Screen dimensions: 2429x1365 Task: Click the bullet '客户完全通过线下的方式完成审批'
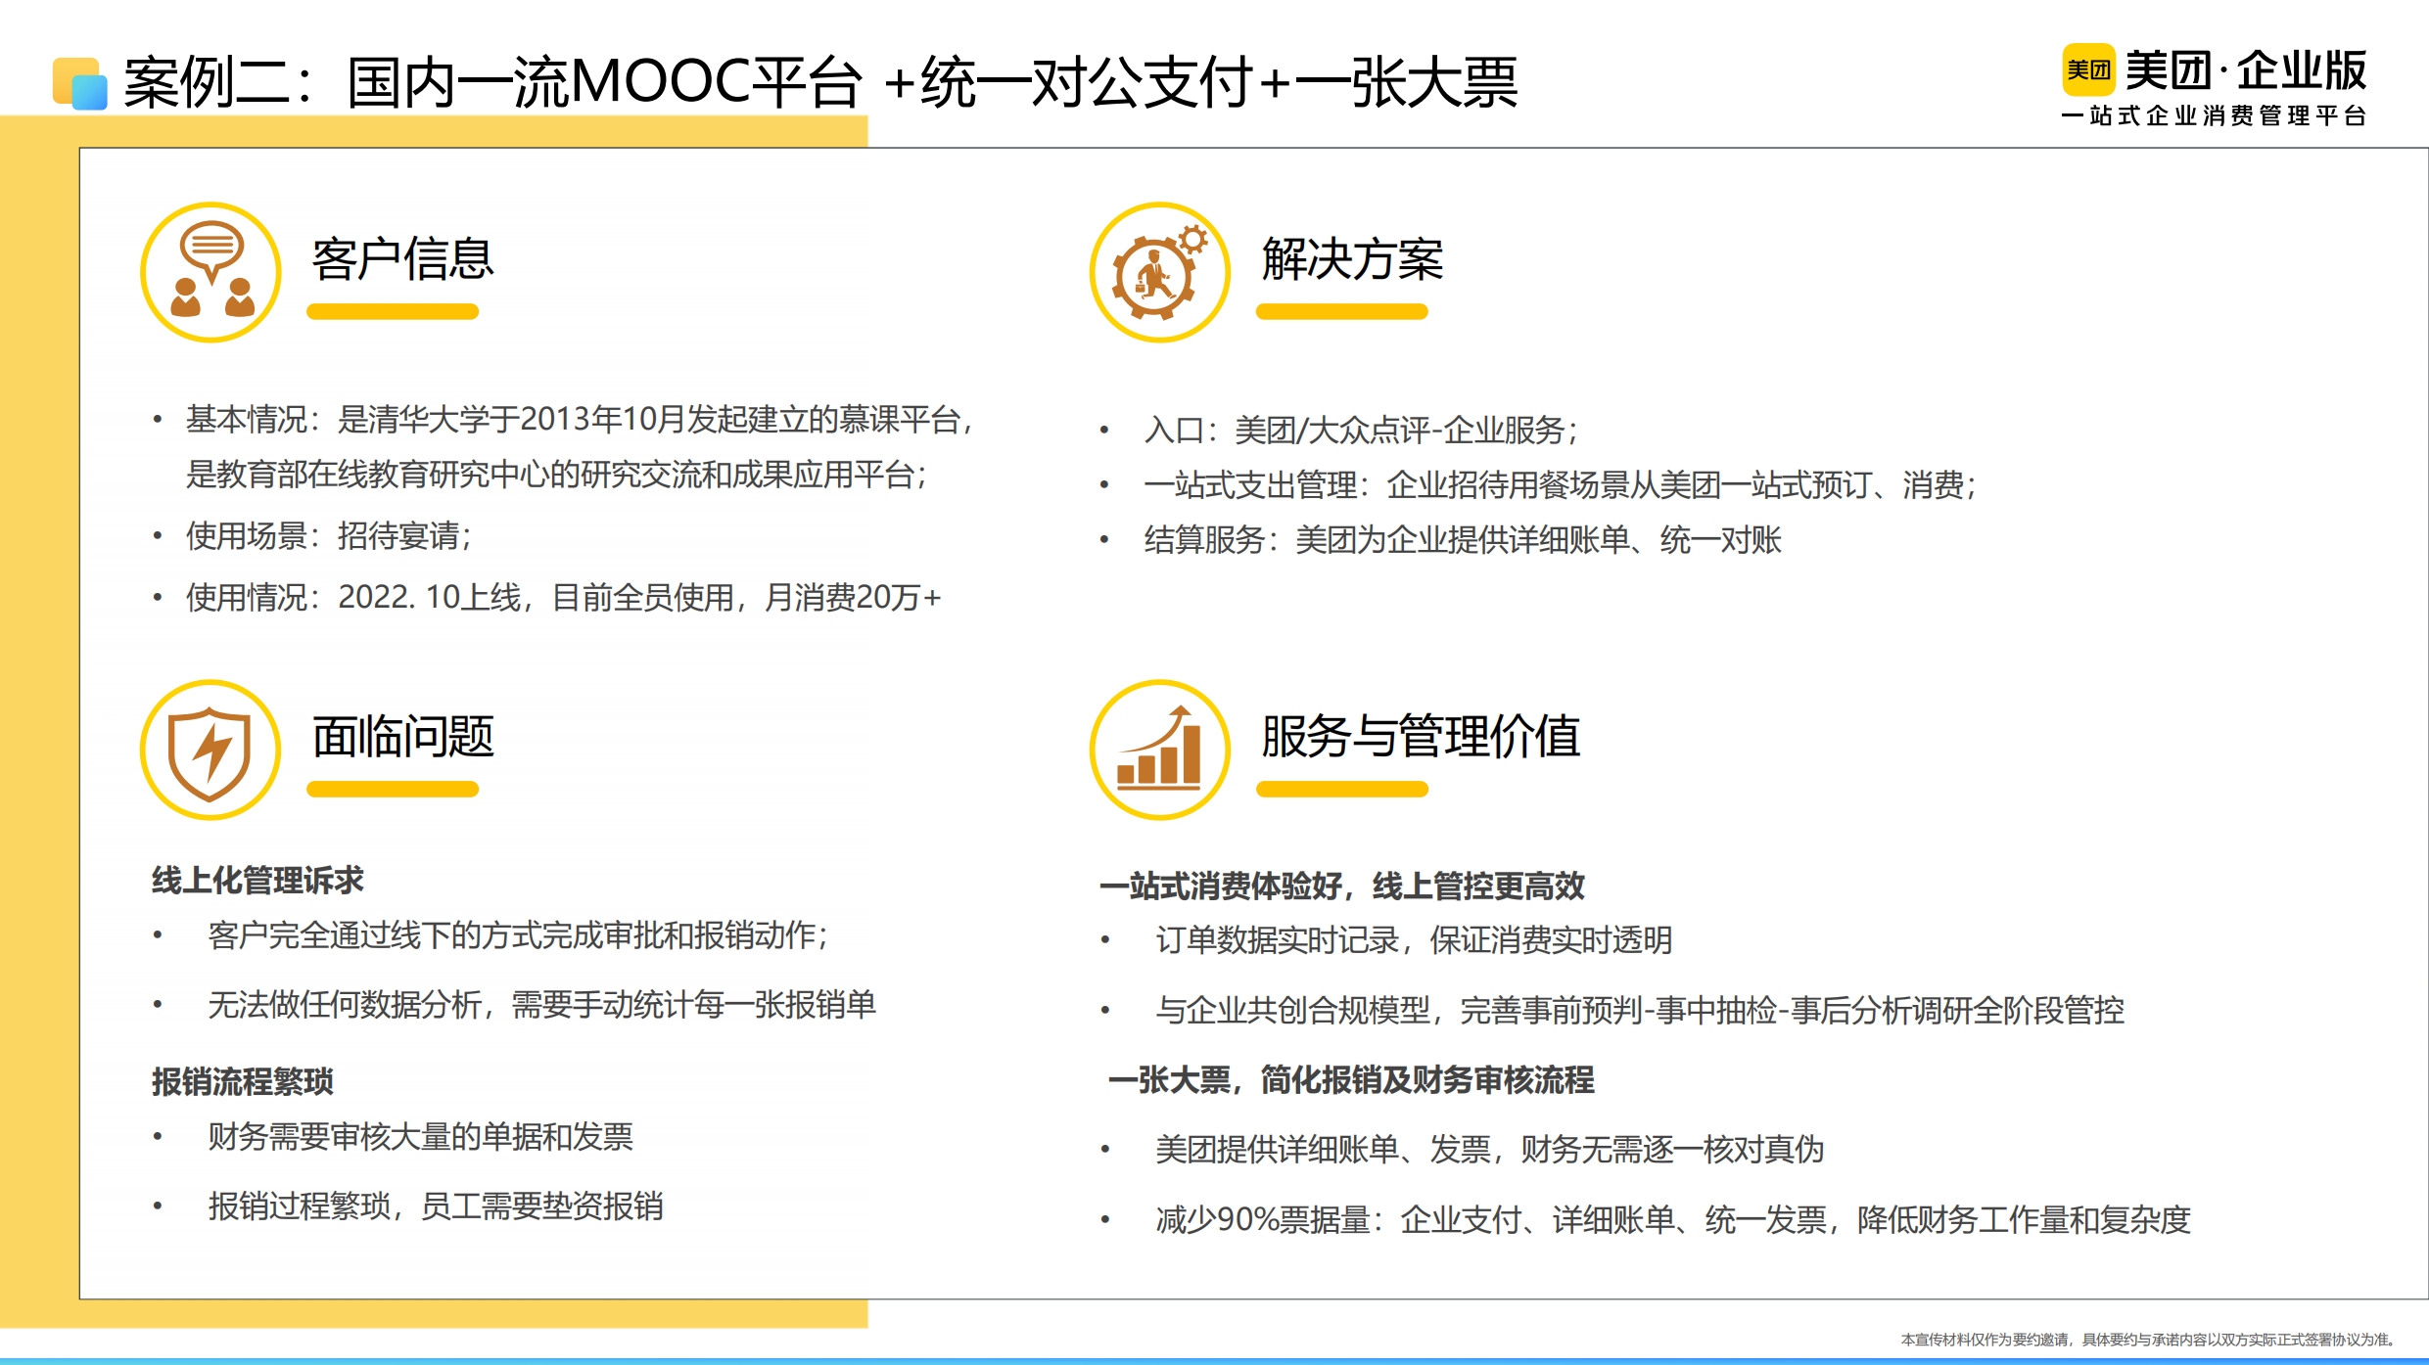tap(518, 936)
